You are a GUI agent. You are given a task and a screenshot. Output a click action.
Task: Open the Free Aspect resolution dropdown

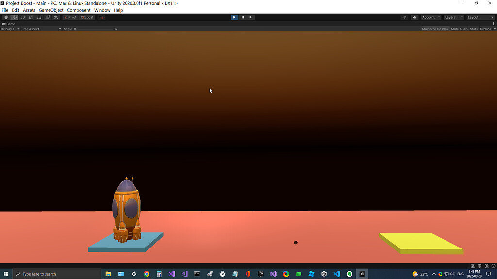coord(41,29)
